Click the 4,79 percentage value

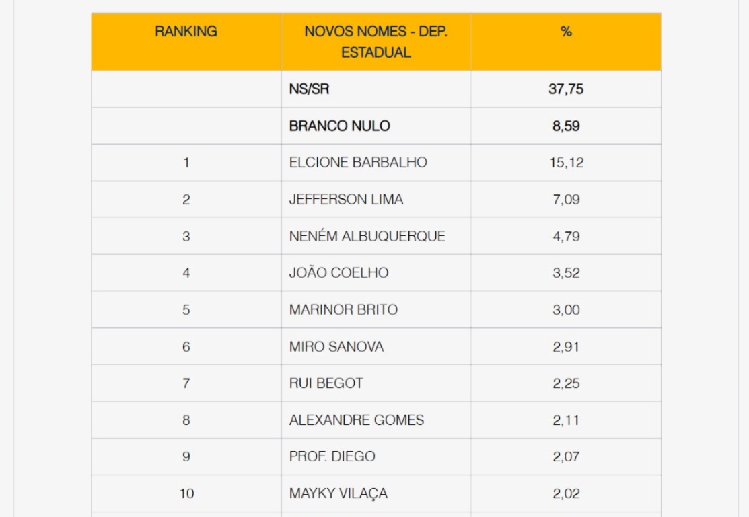(x=566, y=237)
